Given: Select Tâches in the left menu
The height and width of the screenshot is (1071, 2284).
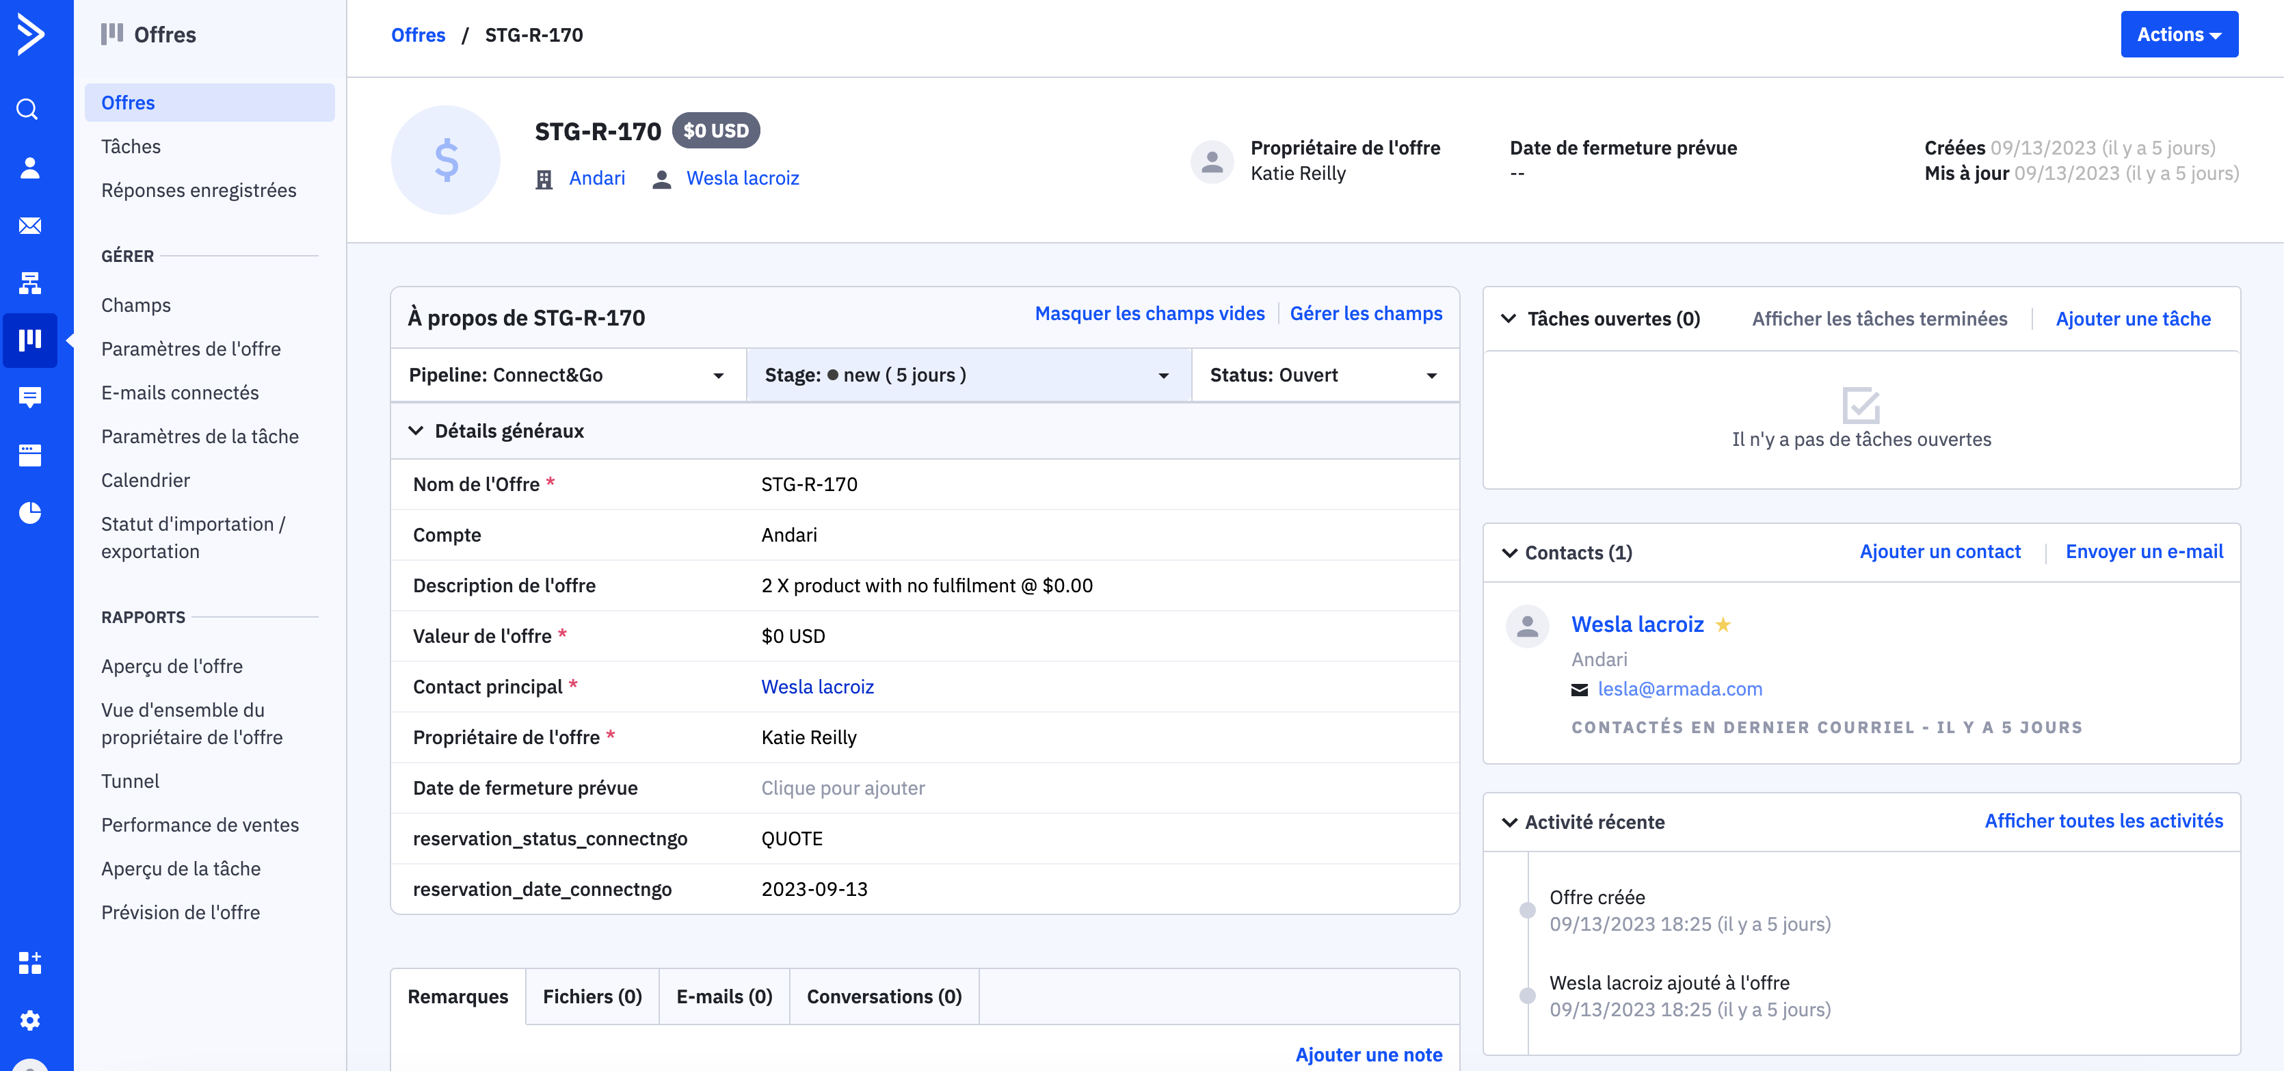Looking at the screenshot, I should coord(131,146).
